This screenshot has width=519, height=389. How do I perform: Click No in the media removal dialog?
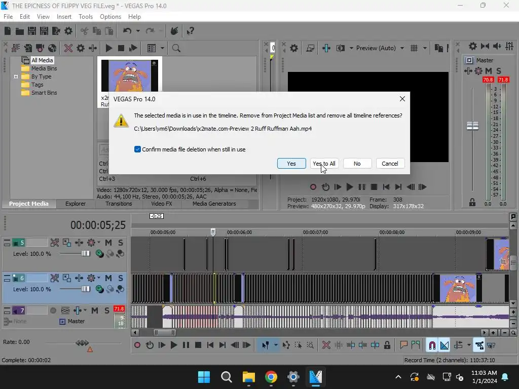[x=357, y=164]
